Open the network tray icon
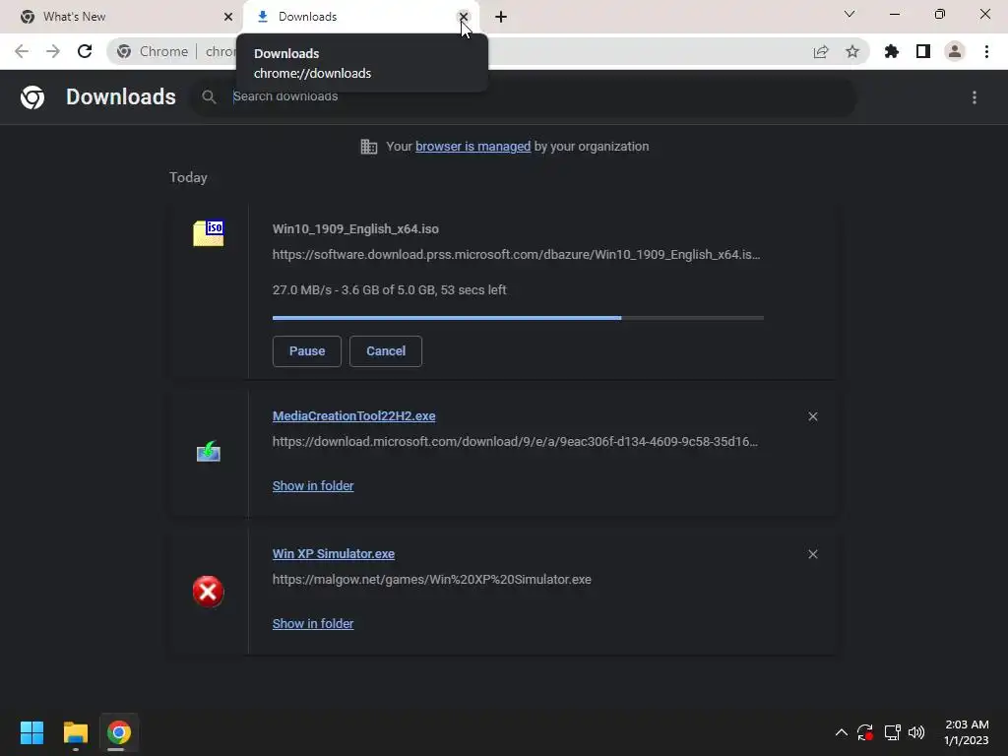The height and width of the screenshot is (756, 1008). (x=892, y=732)
